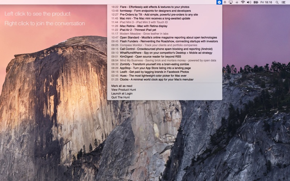Image resolution: width=290 pixels, height=181 pixels.
Task: Open the AirPlay display menu
Action: (x=231, y=2)
